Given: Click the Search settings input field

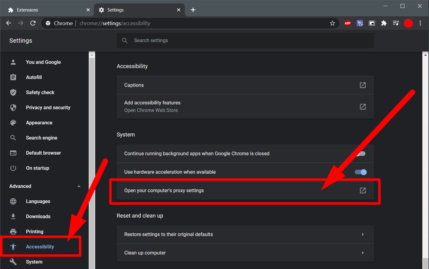Looking at the screenshot, I should coord(245,41).
